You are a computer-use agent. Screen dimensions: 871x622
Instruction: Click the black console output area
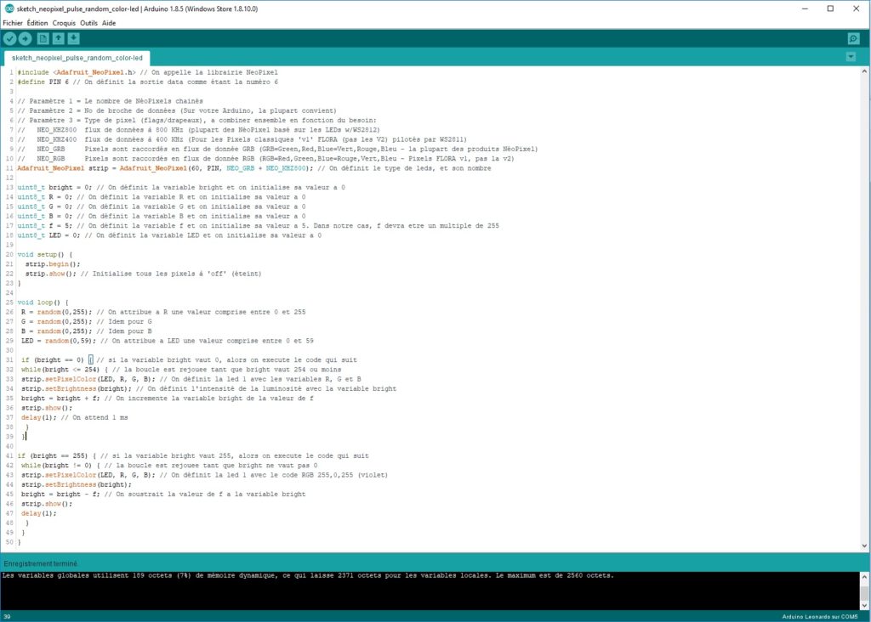[430, 591]
